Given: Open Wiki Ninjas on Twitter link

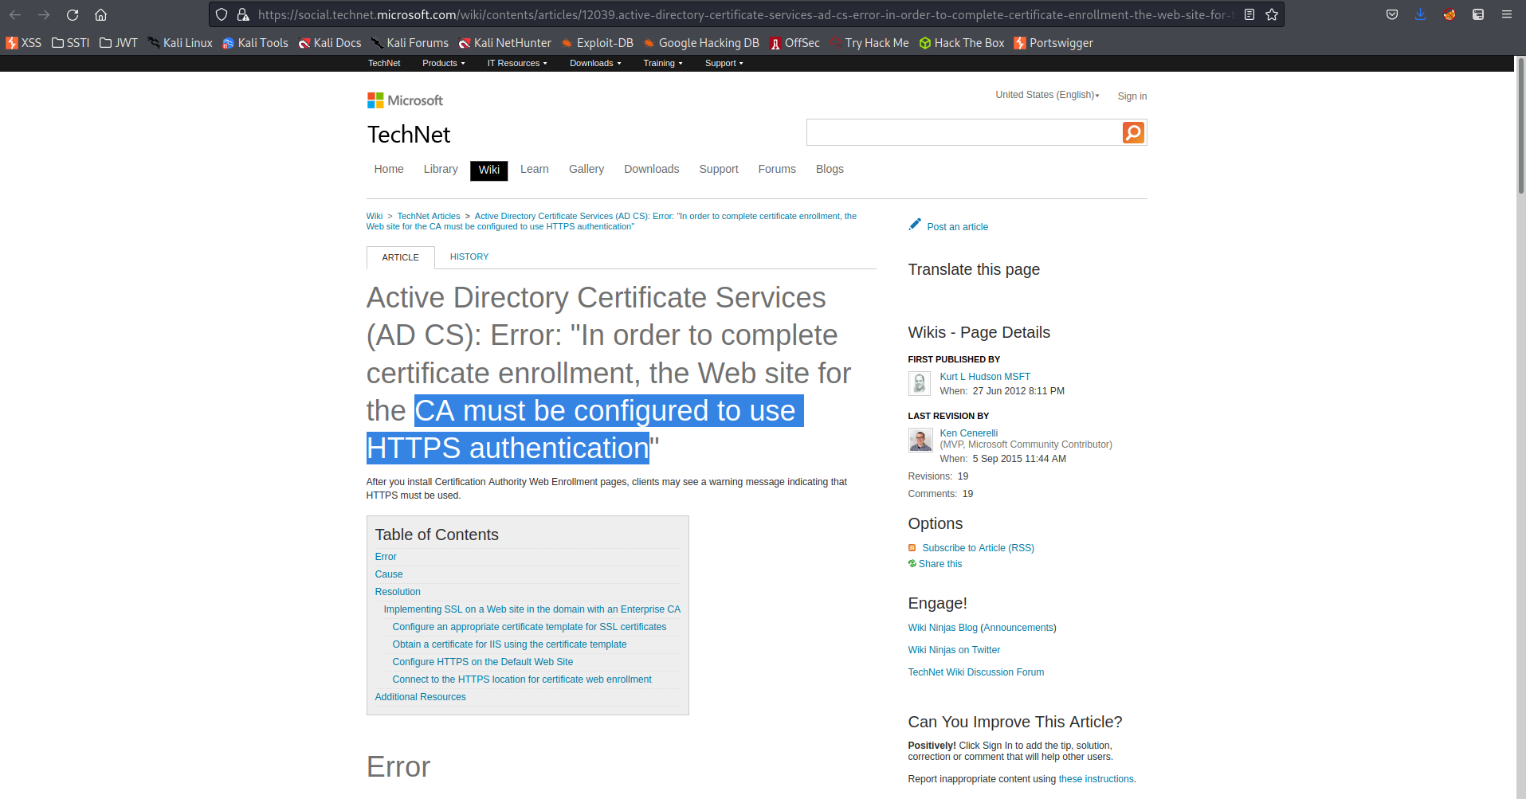Looking at the screenshot, I should pos(954,650).
